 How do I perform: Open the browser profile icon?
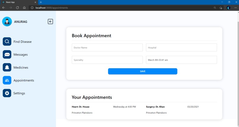(228, 8)
